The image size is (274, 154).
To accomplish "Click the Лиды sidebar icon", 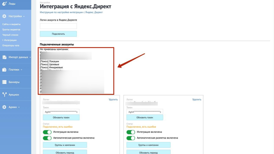I will [x=4, y=3].
